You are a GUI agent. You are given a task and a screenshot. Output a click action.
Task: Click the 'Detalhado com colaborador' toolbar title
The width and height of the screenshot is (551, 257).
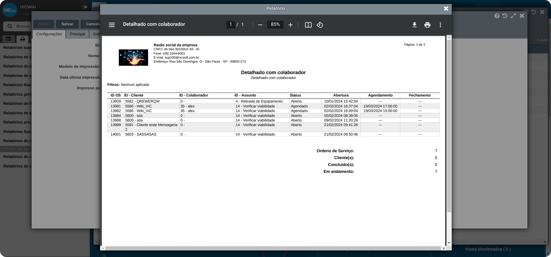(154, 24)
